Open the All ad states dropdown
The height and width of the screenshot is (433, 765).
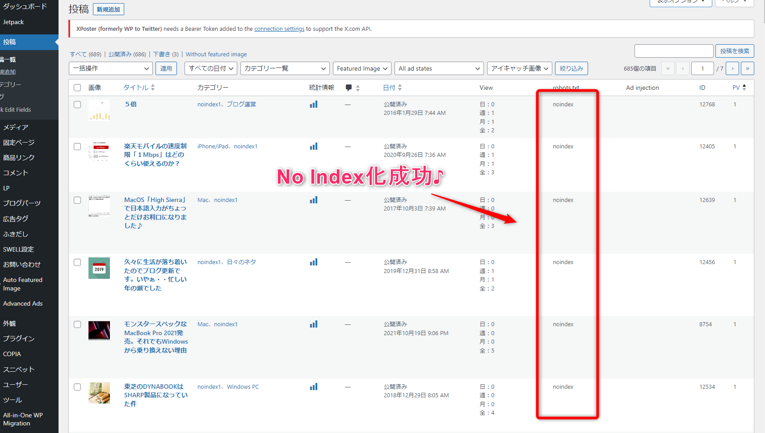click(439, 69)
